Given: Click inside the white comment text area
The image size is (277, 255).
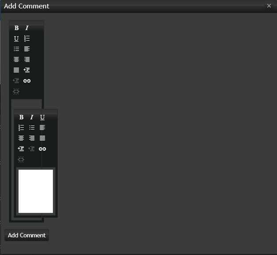Looking at the screenshot, I should click(x=36, y=191).
